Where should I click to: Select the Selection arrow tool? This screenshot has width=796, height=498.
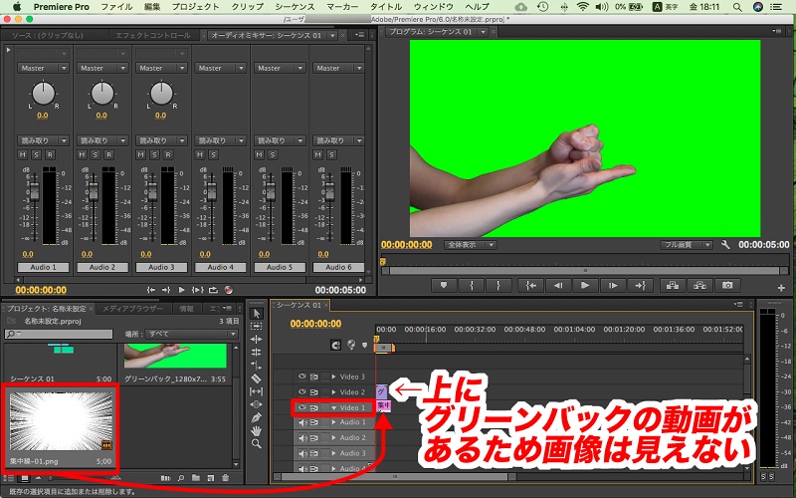coord(257,314)
